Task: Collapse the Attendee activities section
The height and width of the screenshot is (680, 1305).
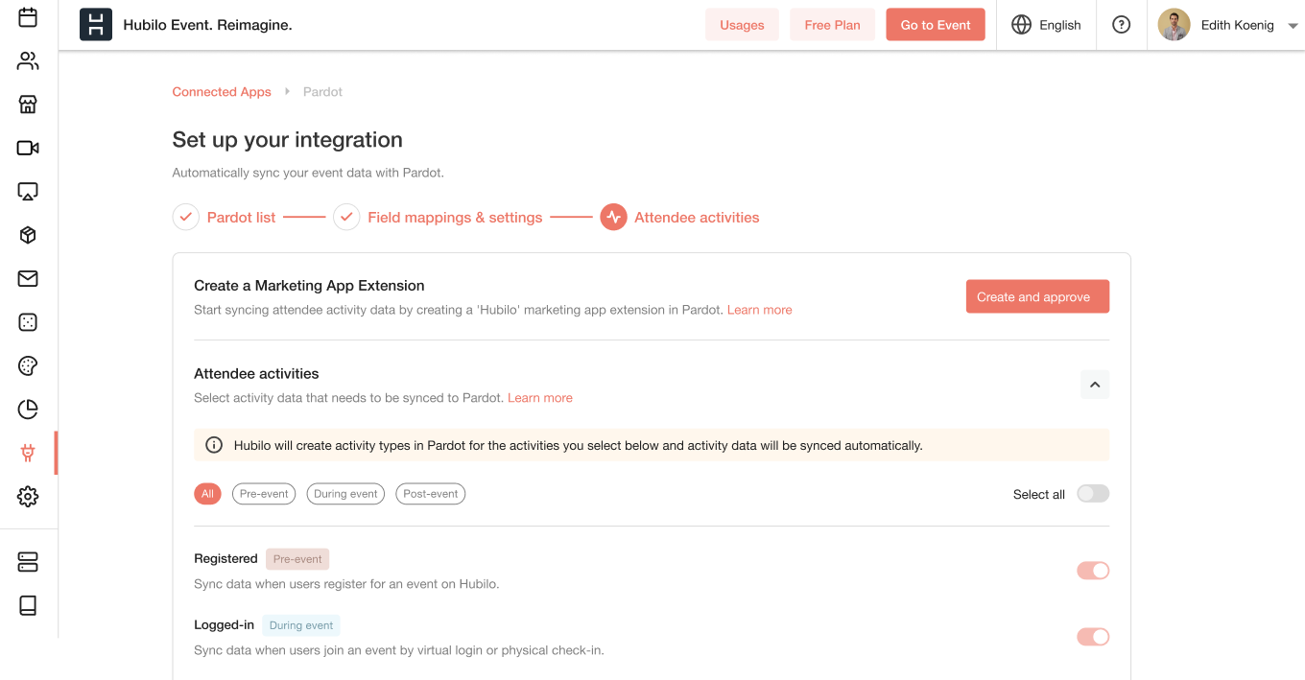Action: (x=1095, y=385)
